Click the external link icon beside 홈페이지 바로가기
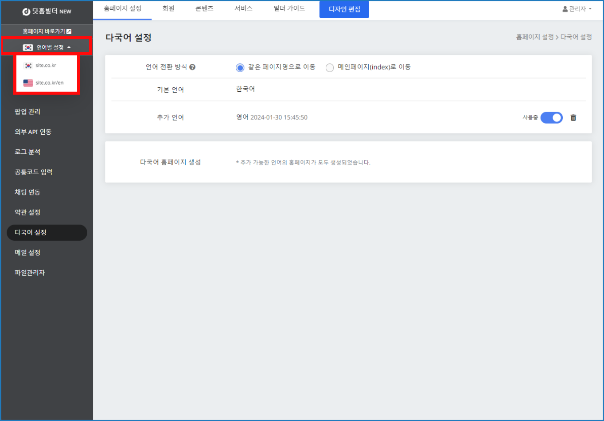604x421 pixels. point(69,31)
